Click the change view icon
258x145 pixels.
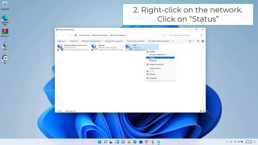click(x=190, y=41)
